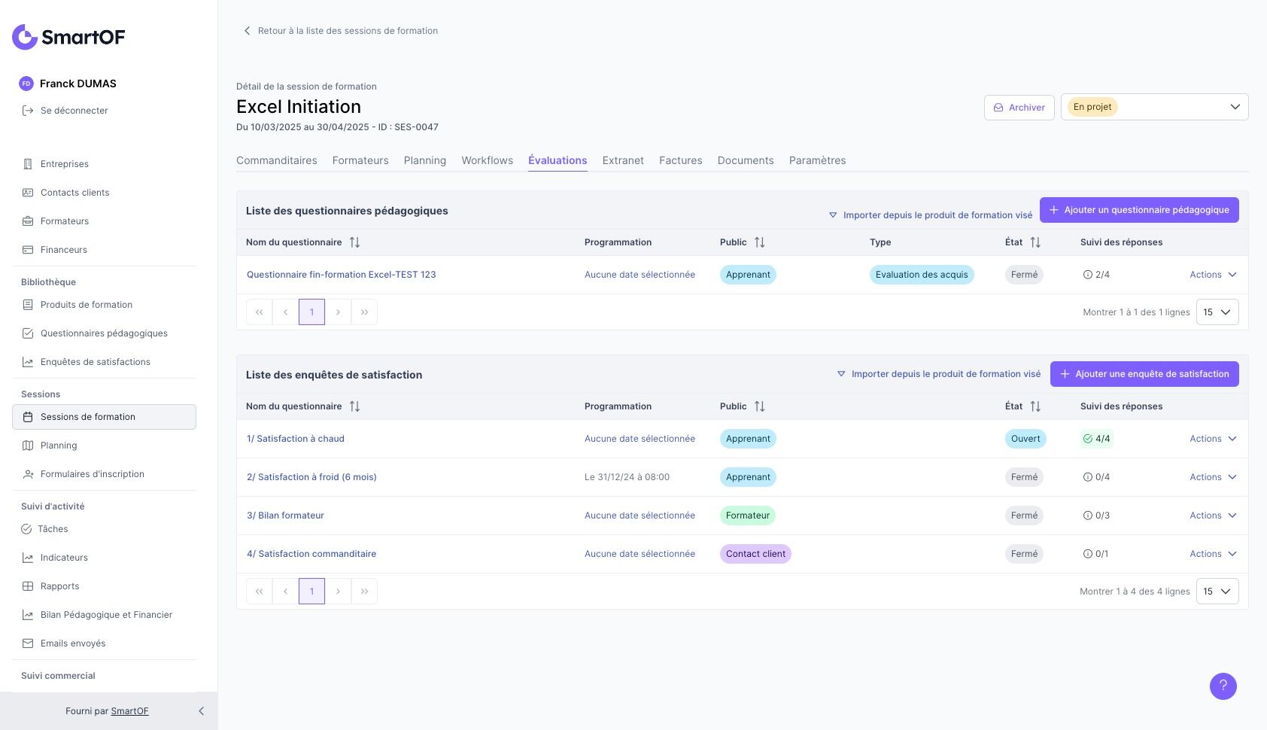Click the Rapports table icon
Image resolution: width=1267 pixels, height=730 pixels.
(28, 586)
